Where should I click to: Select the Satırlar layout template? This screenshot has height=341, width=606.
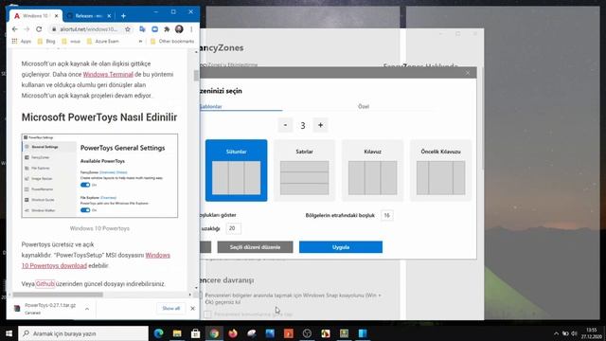point(305,170)
